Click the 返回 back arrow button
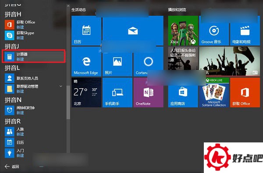The image size is (263, 173). coord(12,166)
